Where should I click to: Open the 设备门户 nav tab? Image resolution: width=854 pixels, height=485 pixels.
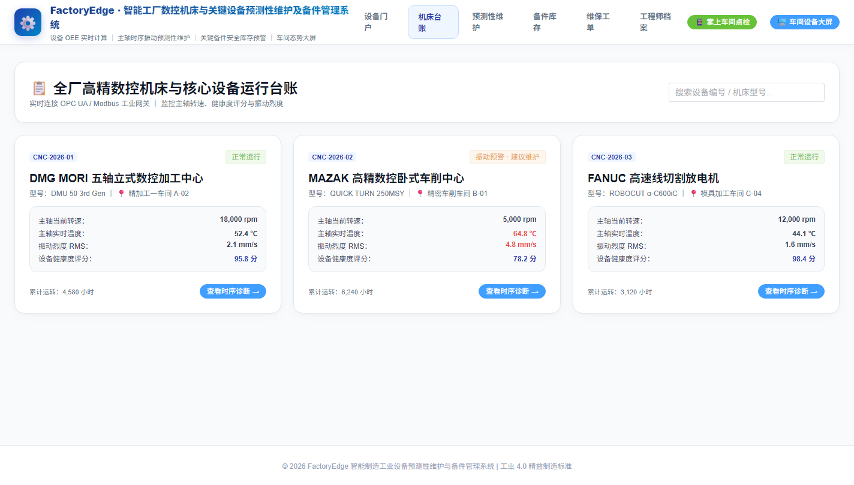376,22
